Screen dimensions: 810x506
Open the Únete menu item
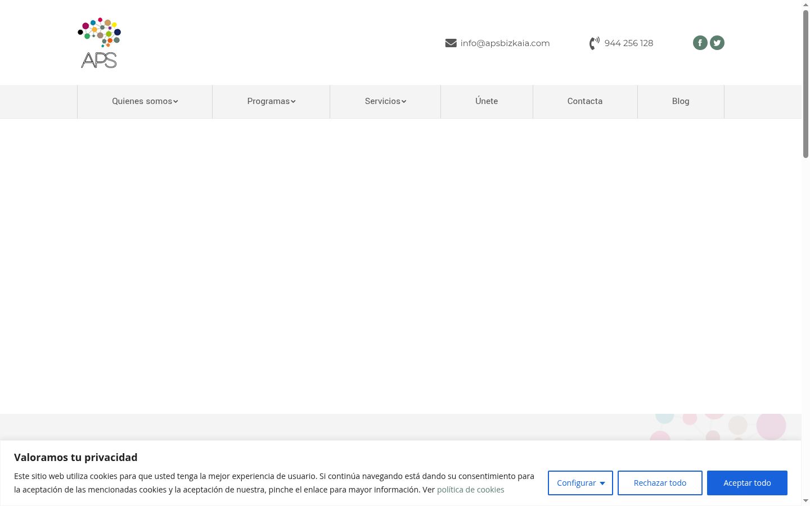coord(487,101)
